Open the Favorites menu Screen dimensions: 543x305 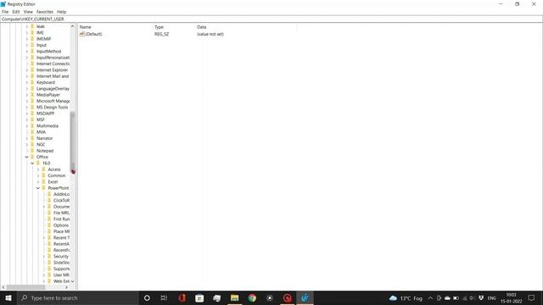point(45,12)
